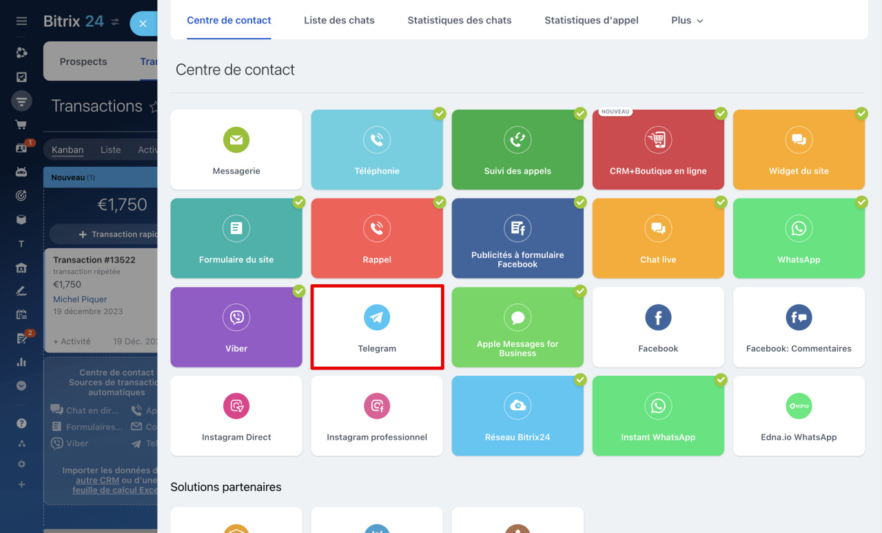The height and width of the screenshot is (533, 882).
Task: Open the robot icon in sidebar
Action: [21, 172]
